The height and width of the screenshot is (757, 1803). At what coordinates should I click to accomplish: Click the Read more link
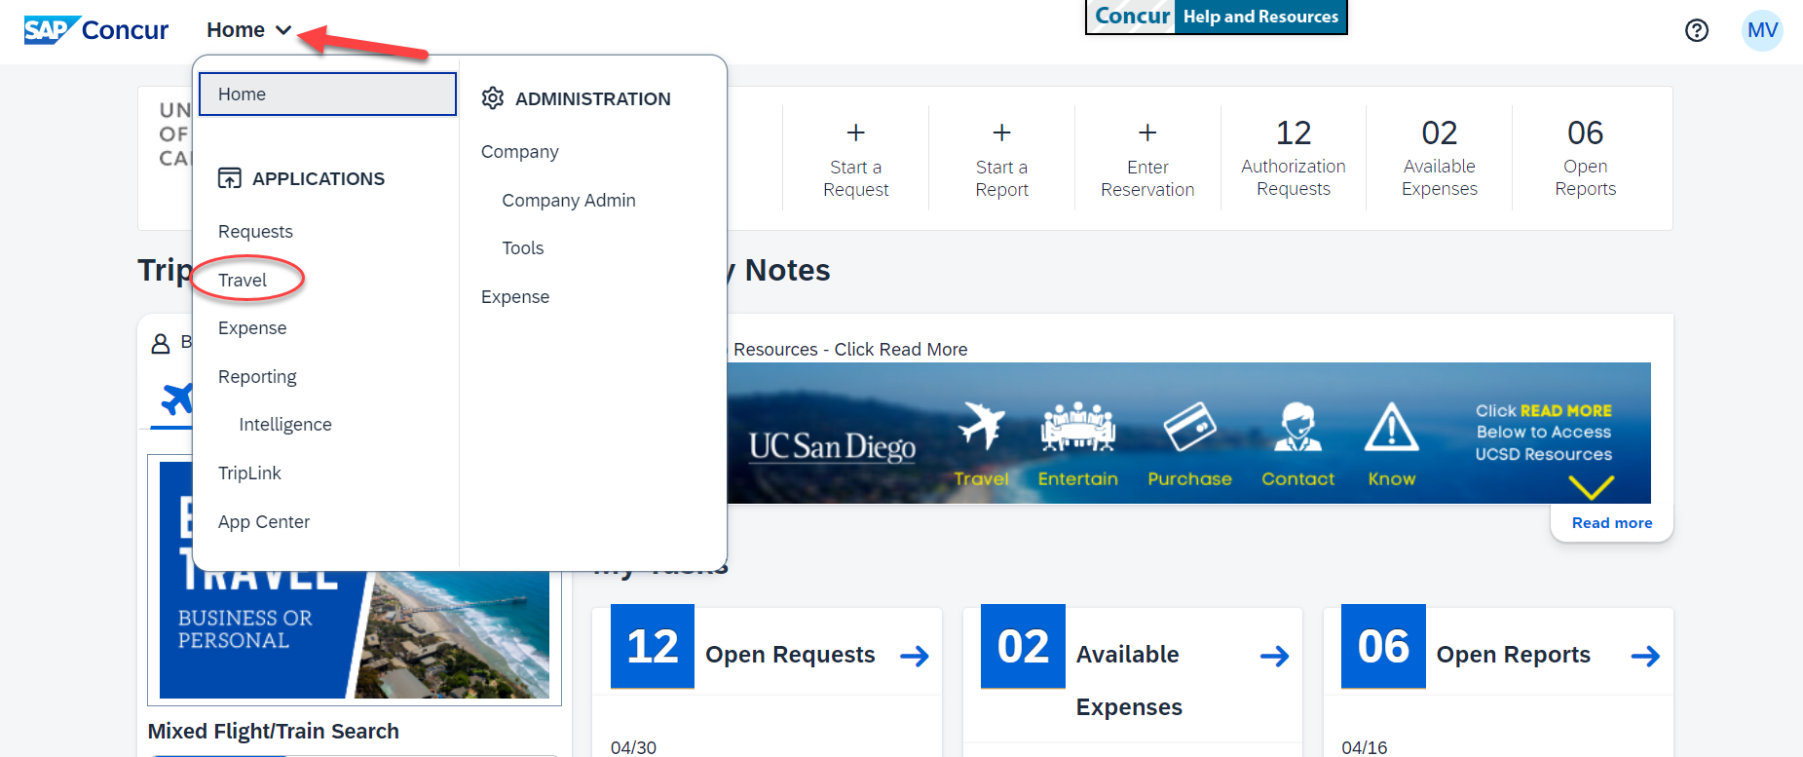click(x=1611, y=523)
